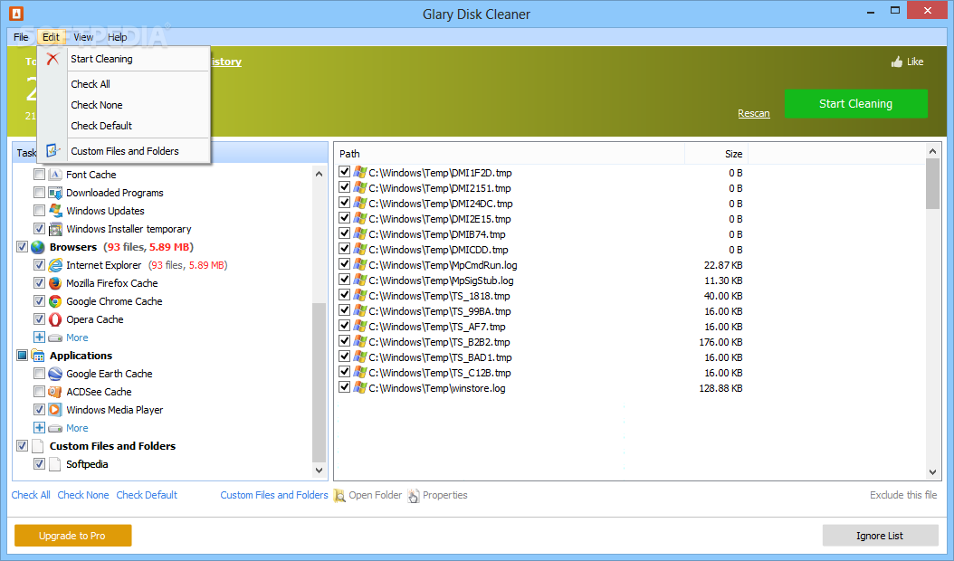Click the Softpedia document icon
Image resolution: width=954 pixels, height=561 pixels.
[55, 464]
